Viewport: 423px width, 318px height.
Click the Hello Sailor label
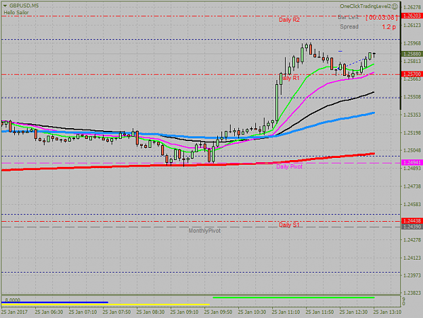[16, 12]
